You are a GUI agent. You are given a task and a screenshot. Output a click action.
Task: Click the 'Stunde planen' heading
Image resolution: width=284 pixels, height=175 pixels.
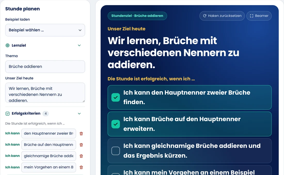pos(22,9)
